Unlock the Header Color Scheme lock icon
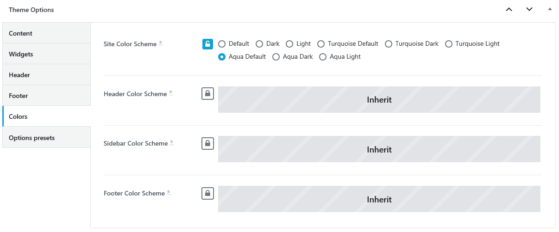The height and width of the screenshot is (232, 559). tap(207, 94)
